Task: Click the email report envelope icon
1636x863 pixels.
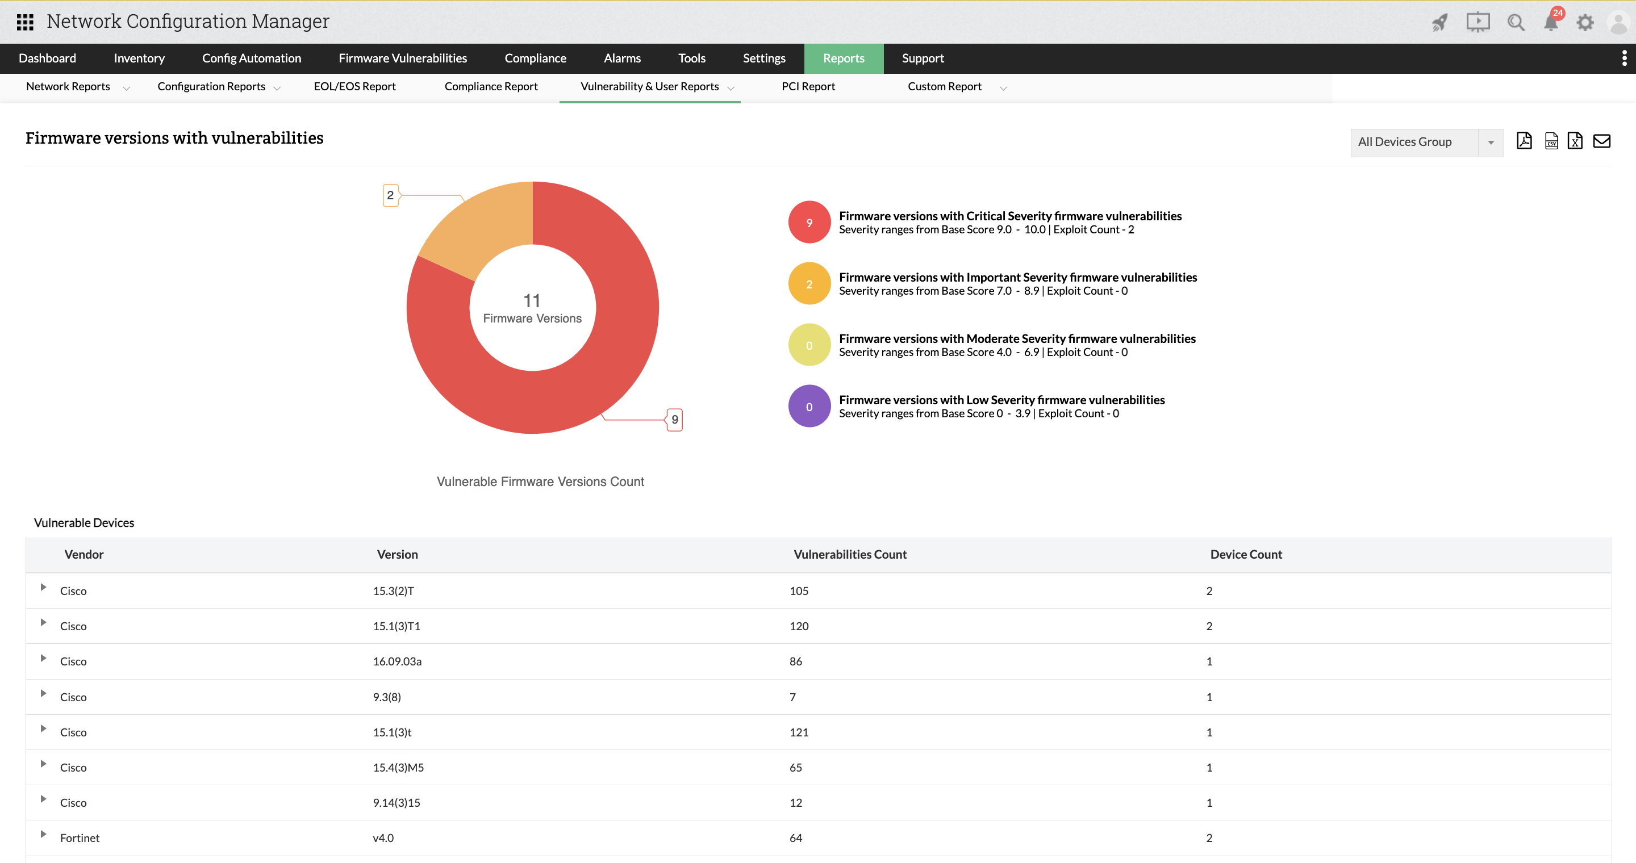Action: [1602, 141]
